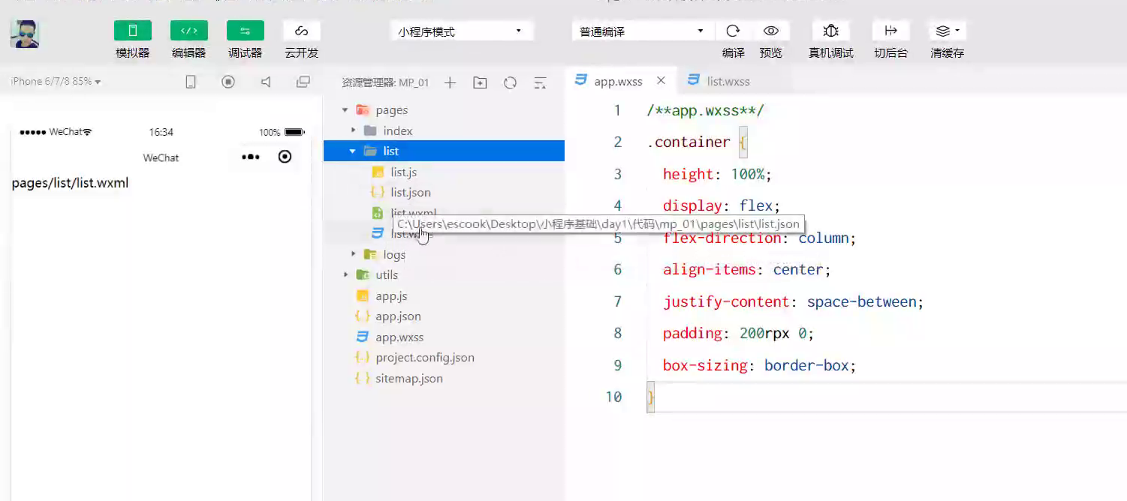The image size is (1127, 501).
Task: Open project.config.json in file tree
Action: point(444,357)
